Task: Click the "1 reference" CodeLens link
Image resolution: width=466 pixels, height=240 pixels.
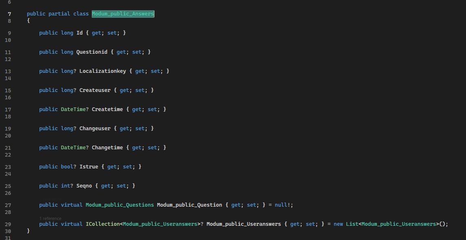Action: click(50, 218)
